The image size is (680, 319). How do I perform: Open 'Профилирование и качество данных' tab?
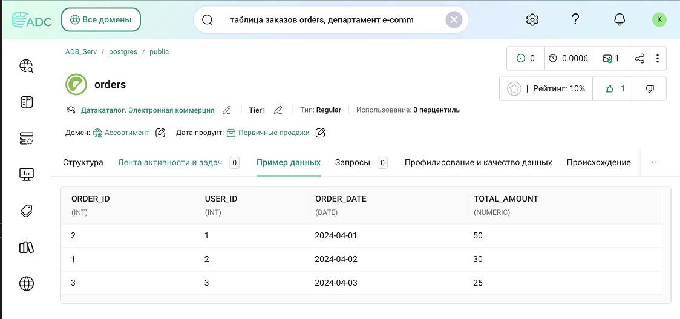[479, 163]
